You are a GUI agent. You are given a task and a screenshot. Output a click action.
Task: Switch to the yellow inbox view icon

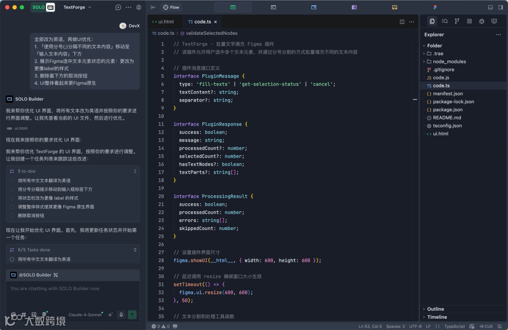point(395,7)
